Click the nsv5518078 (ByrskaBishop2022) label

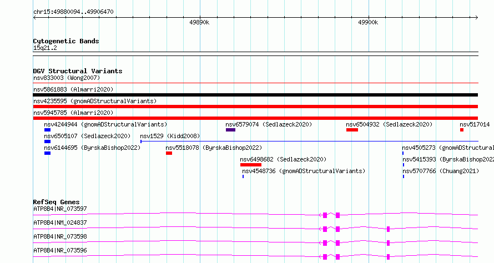pyautogui.click(x=214, y=148)
